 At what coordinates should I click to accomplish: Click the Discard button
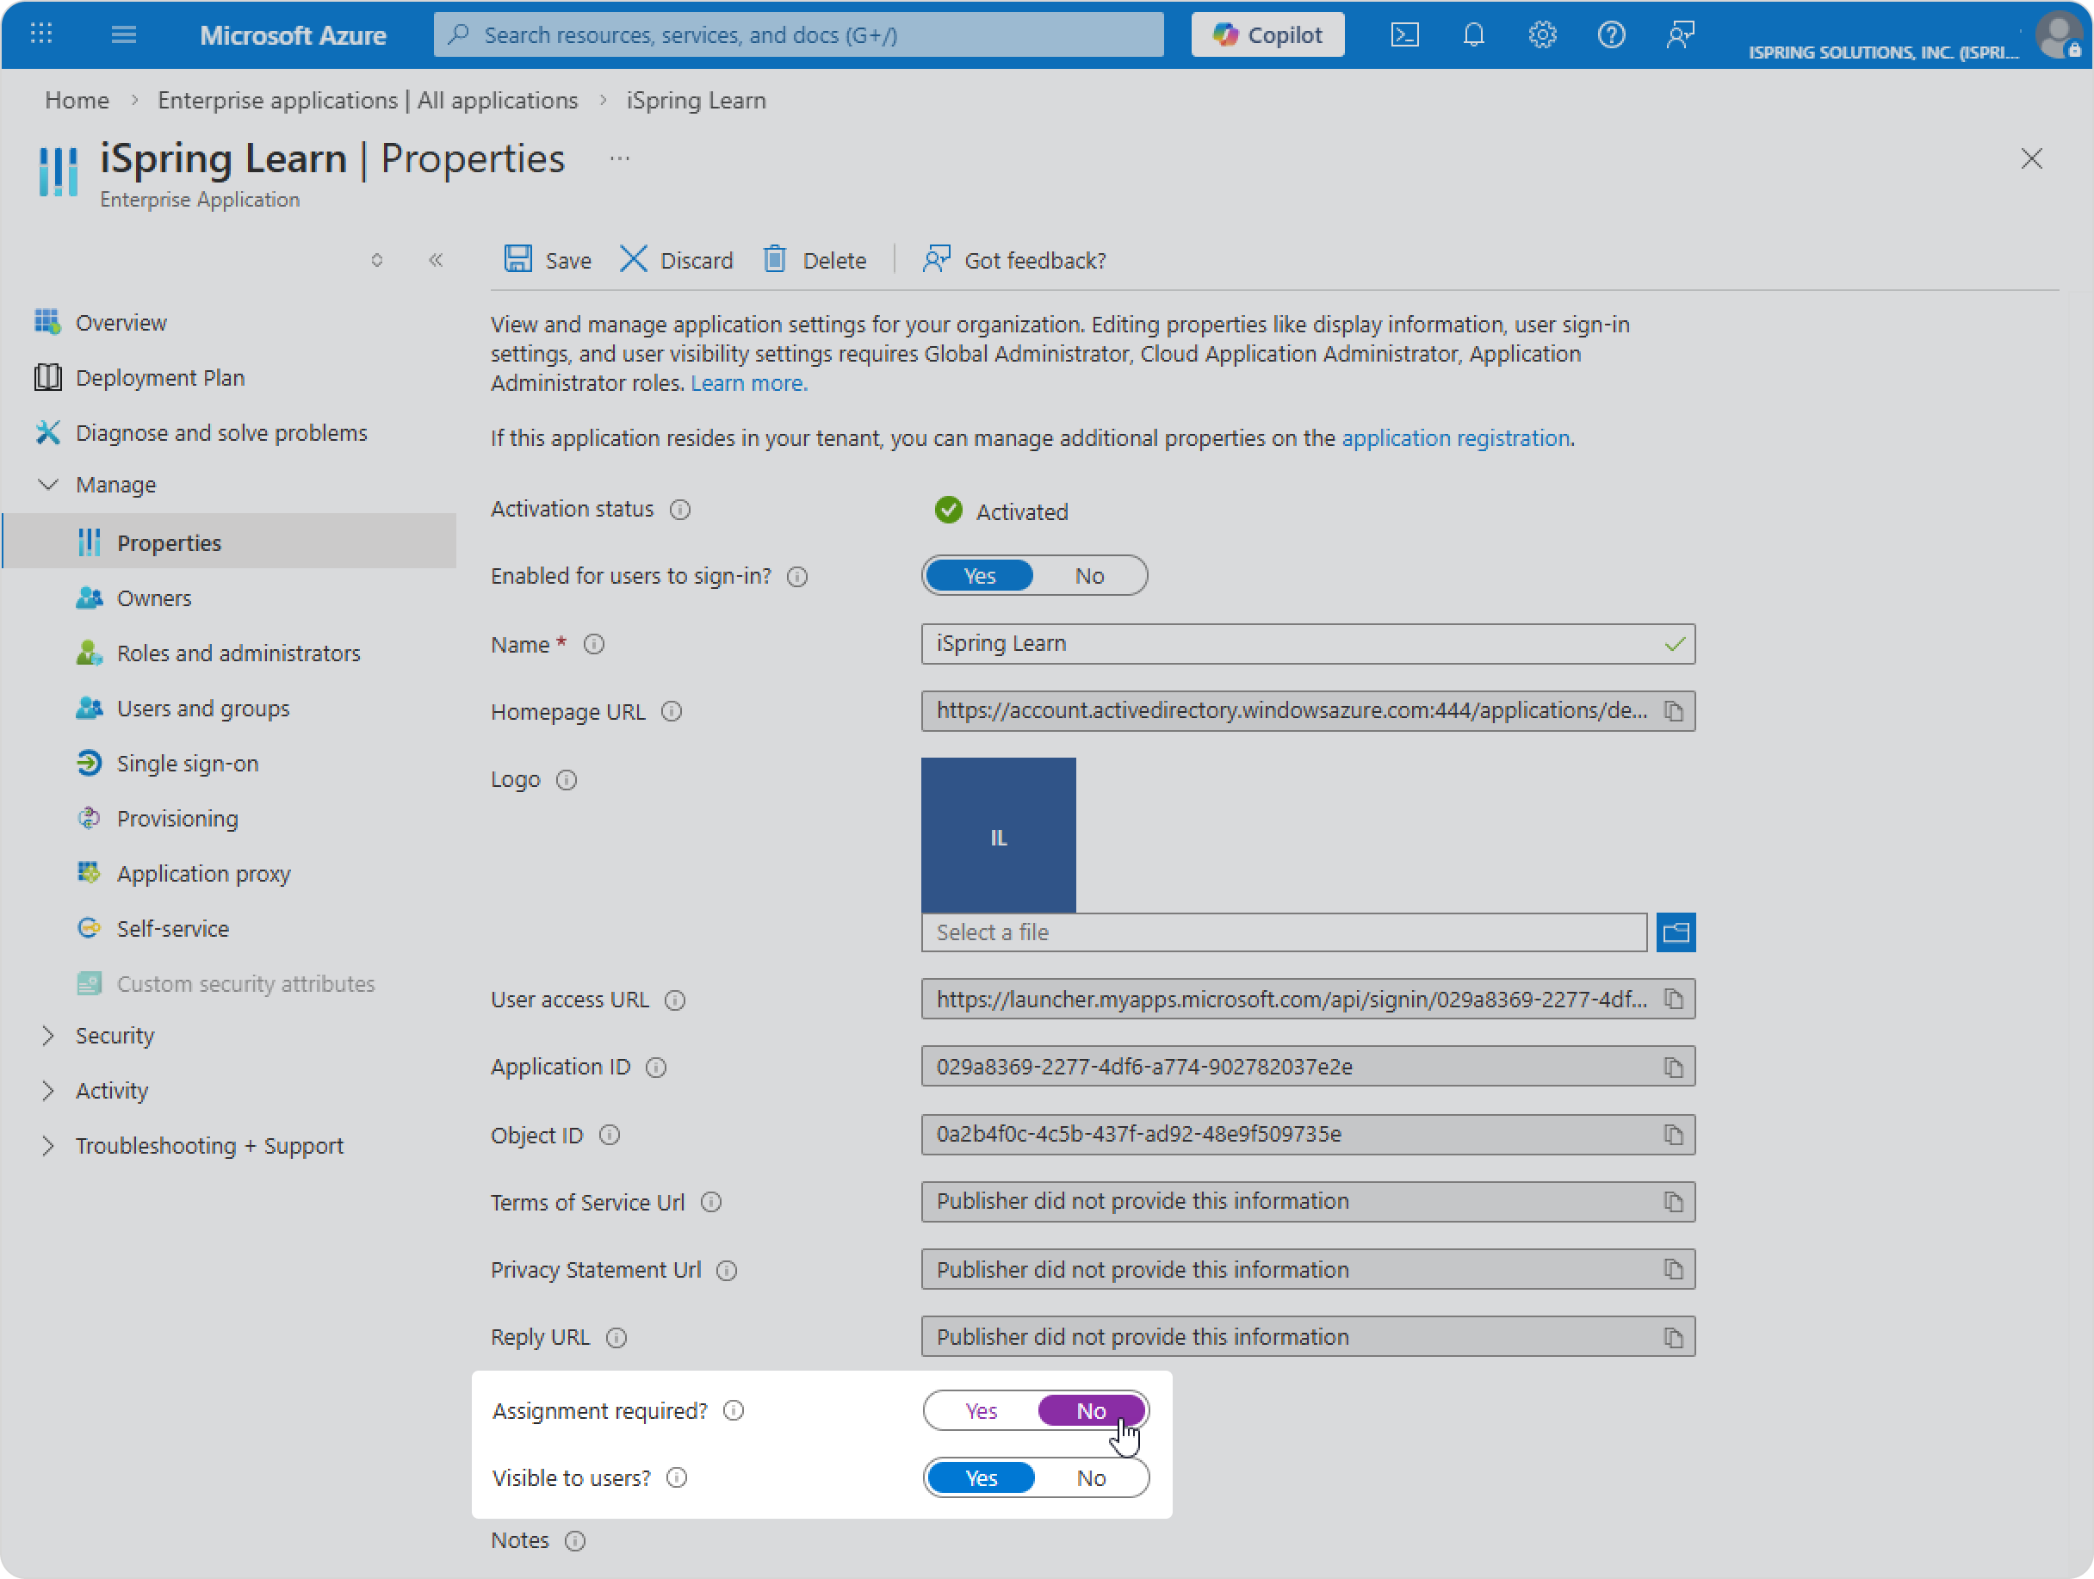click(677, 259)
